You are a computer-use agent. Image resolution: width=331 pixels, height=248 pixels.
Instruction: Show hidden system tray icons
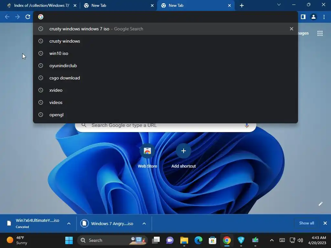[x=272, y=240]
